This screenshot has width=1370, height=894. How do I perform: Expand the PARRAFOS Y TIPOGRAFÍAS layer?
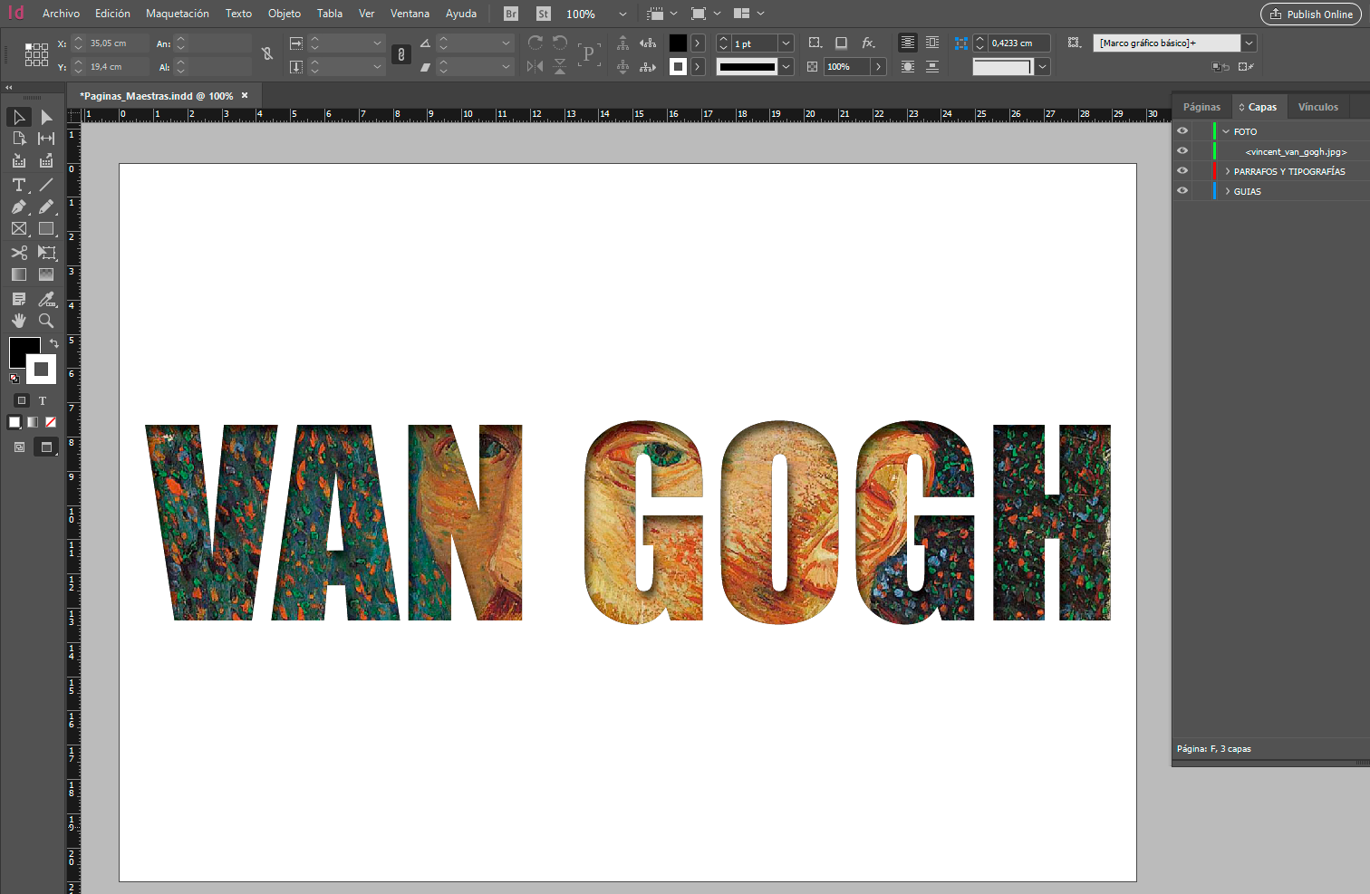tap(1230, 170)
